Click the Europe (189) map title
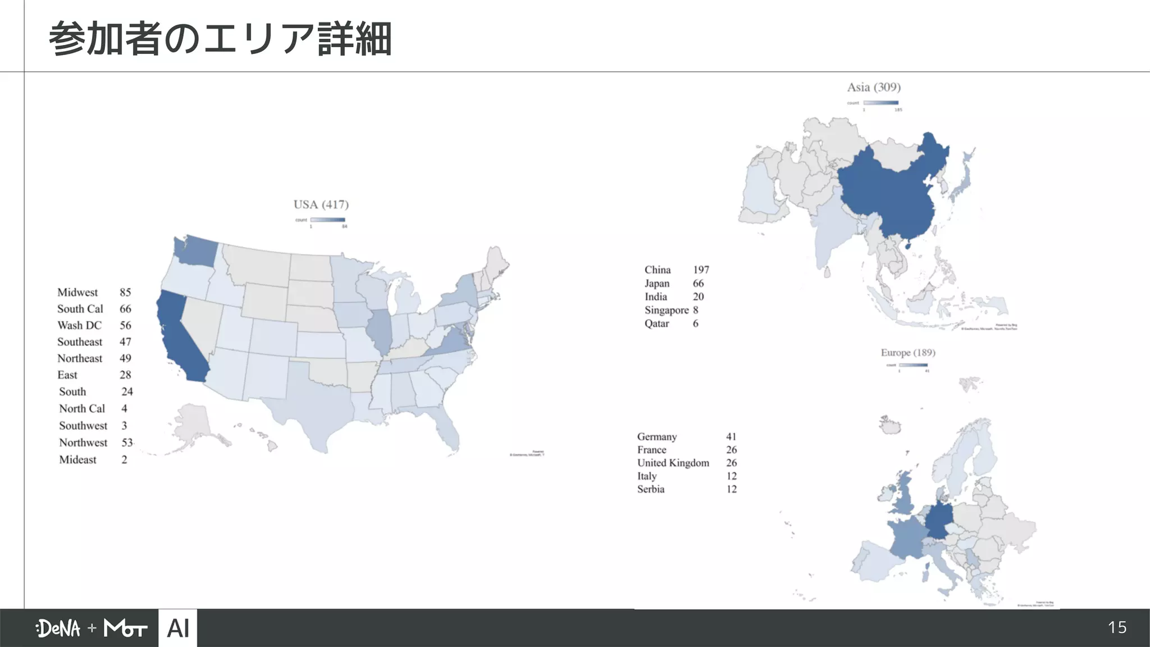This screenshot has width=1150, height=647. pyautogui.click(x=908, y=353)
